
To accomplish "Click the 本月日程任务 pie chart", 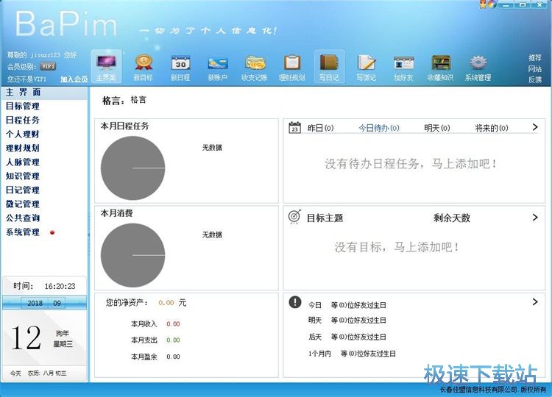I will pos(132,168).
